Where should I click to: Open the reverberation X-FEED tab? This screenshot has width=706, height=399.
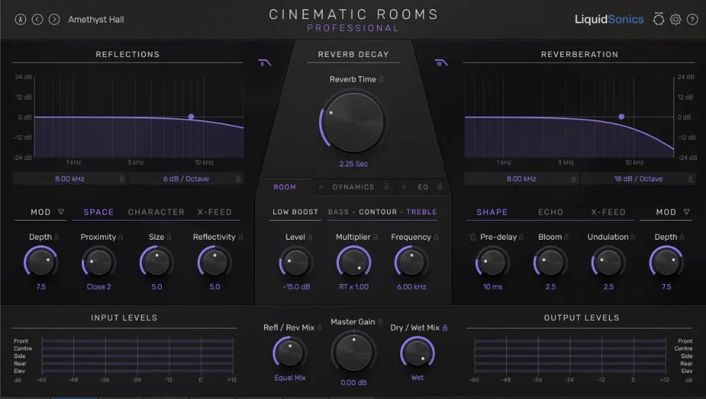pyautogui.click(x=609, y=212)
